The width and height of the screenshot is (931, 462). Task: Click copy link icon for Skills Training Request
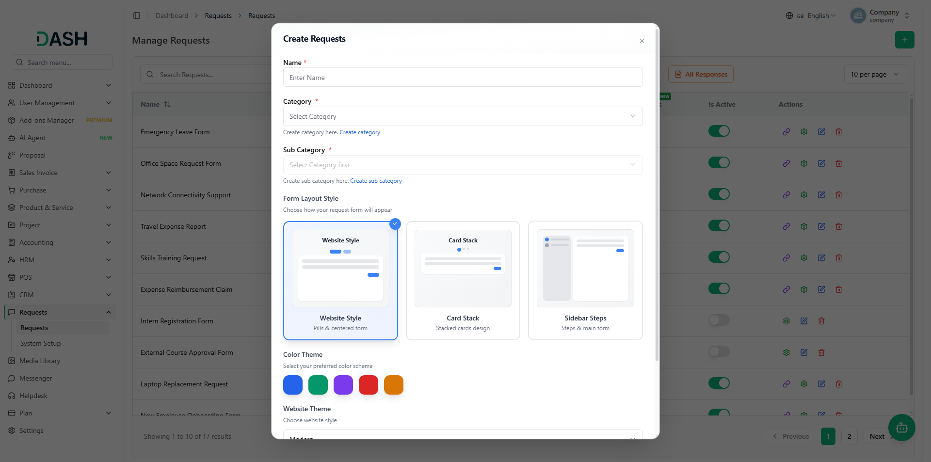point(787,258)
